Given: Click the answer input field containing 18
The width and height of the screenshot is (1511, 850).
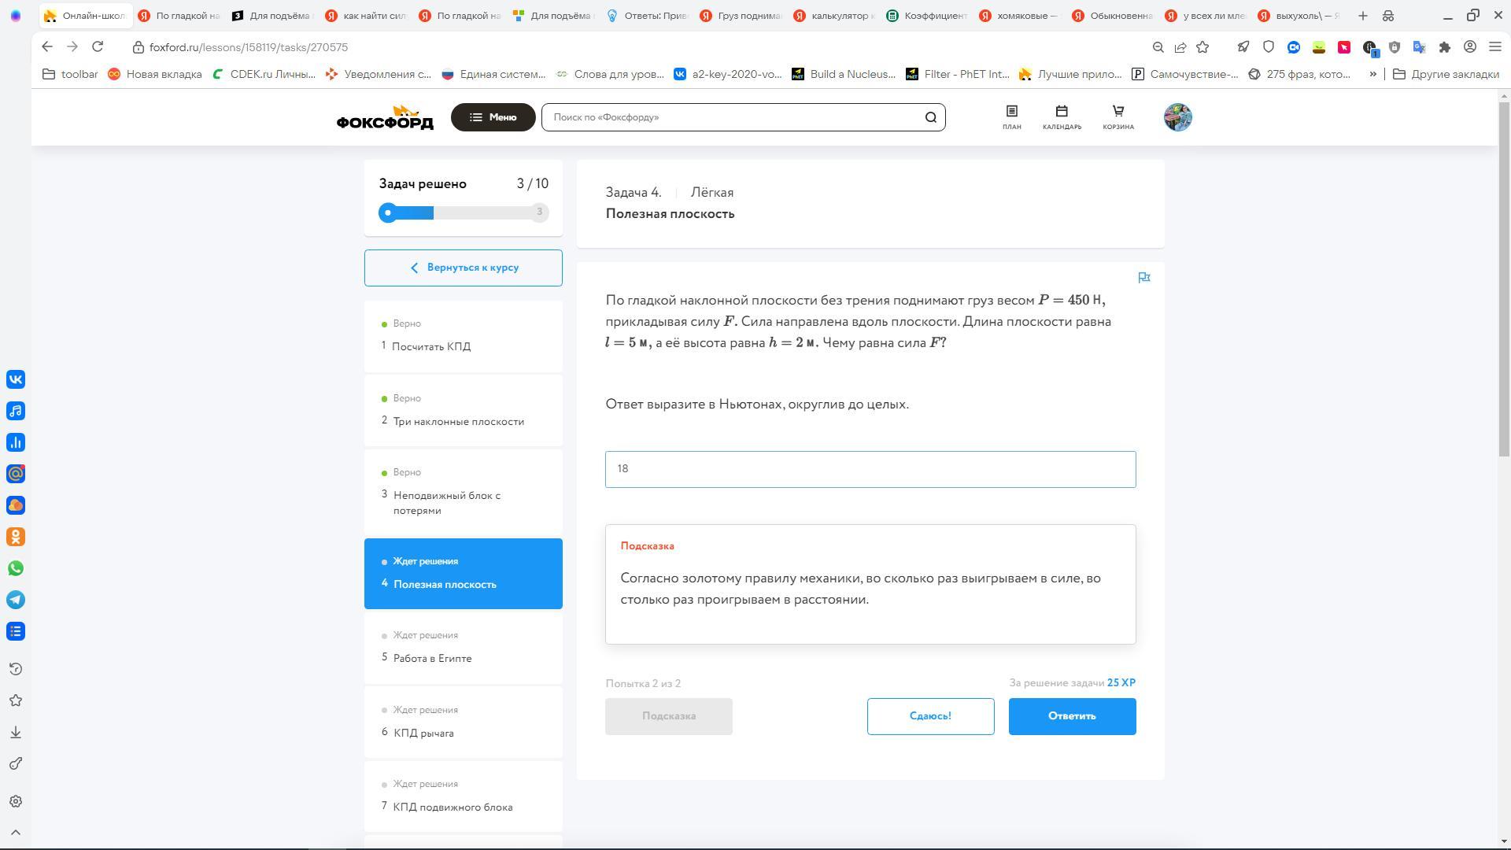Looking at the screenshot, I should tap(870, 469).
